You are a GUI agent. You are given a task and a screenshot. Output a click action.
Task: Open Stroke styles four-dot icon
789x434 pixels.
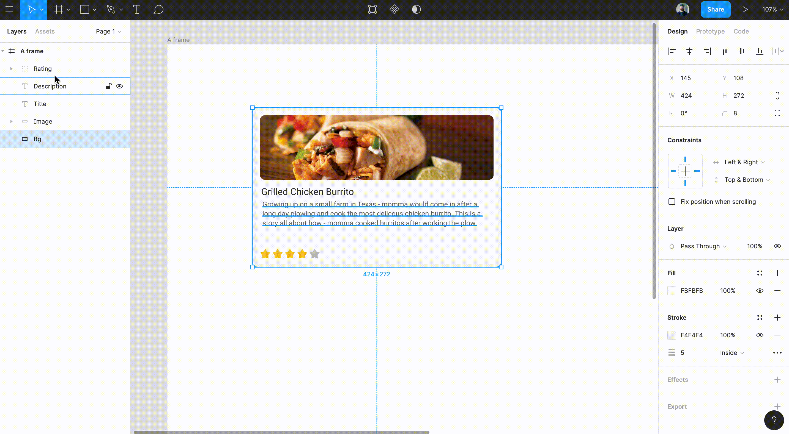coord(760,318)
